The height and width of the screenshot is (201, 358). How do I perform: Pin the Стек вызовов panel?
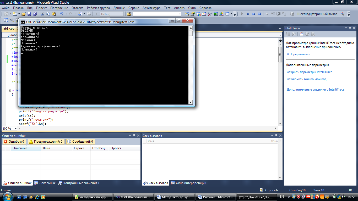[x=276, y=136]
